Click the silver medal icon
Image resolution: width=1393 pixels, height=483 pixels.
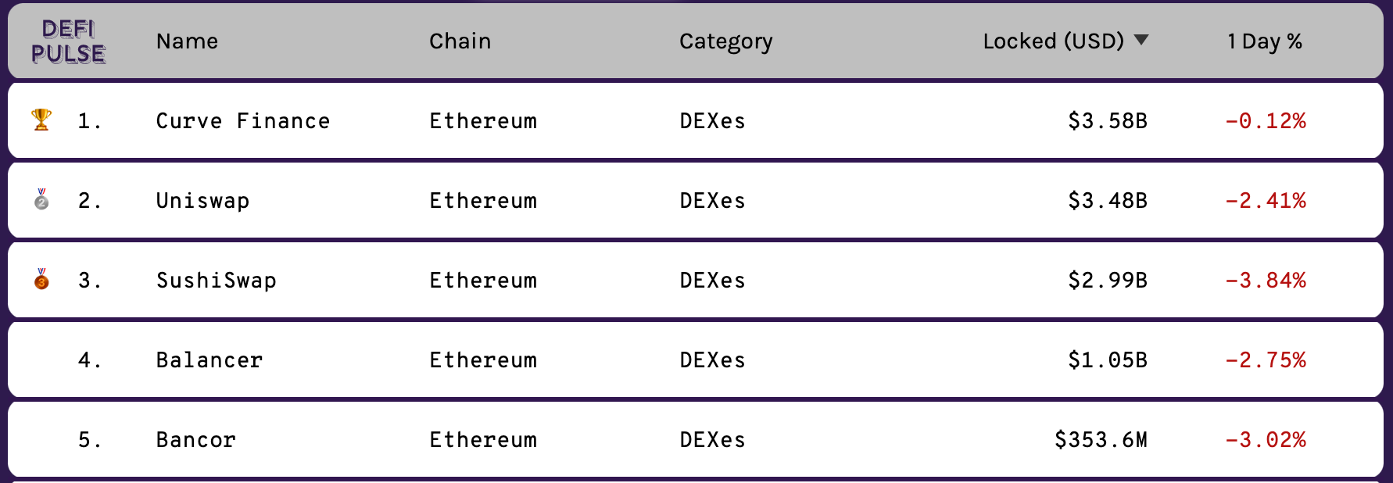41,199
